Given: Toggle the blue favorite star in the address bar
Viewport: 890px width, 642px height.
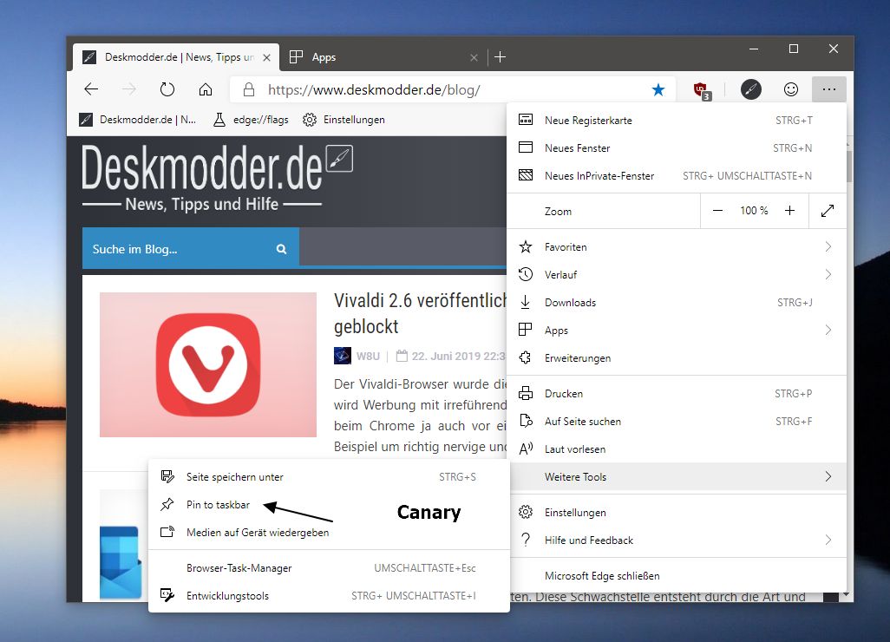Looking at the screenshot, I should (658, 89).
